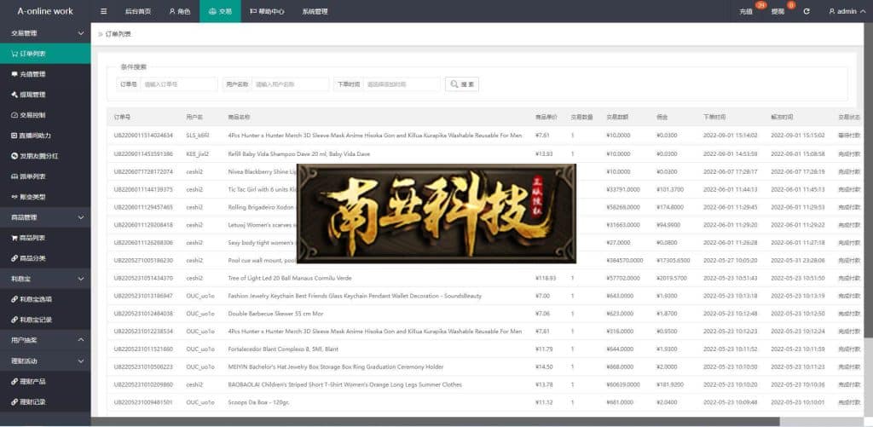Open the 系统管理 top tab
This screenshot has height=427, width=873.
[315, 11]
